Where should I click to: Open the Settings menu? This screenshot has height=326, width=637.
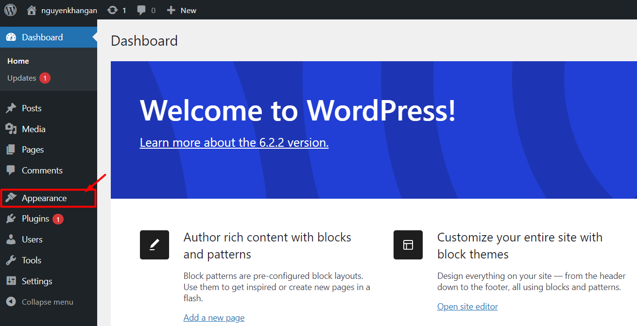pyautogui.click(x=49, y=281)
